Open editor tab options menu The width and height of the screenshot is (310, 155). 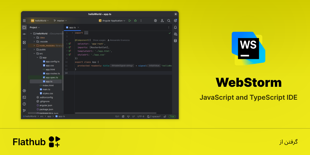click(169, 27)
